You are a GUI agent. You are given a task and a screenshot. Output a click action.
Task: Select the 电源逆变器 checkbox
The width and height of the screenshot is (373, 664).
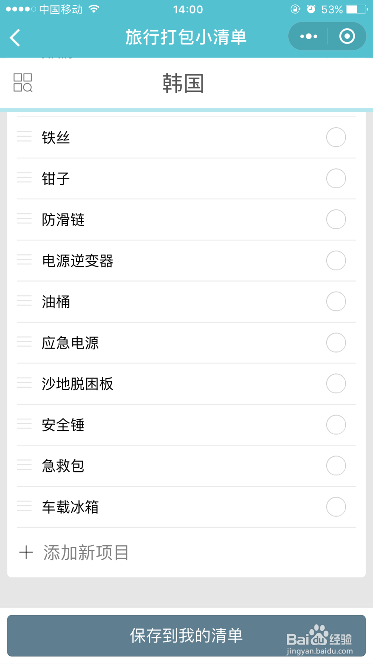point(336,260)
